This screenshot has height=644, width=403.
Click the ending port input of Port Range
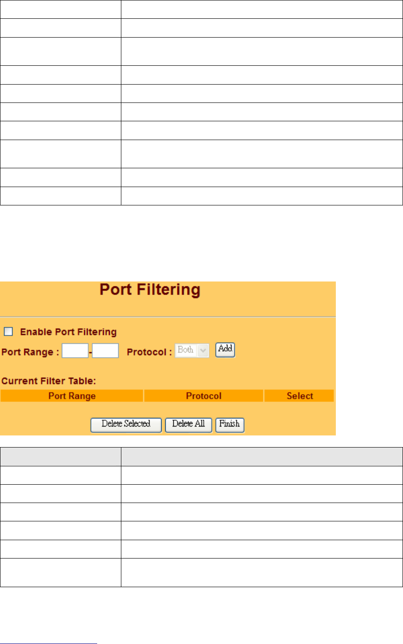pos(105,351)
